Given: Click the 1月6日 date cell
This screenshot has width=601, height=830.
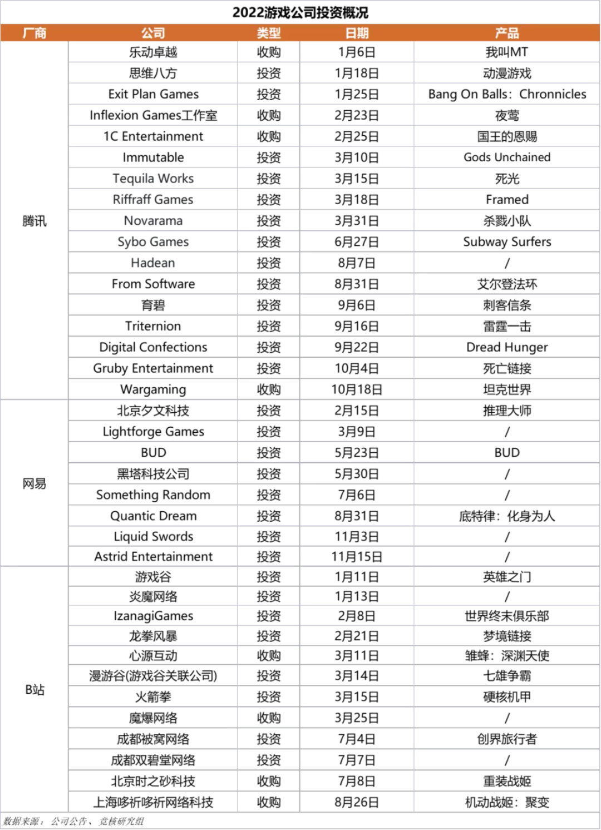Looking at the screenshot, I should tap(357, 52).
